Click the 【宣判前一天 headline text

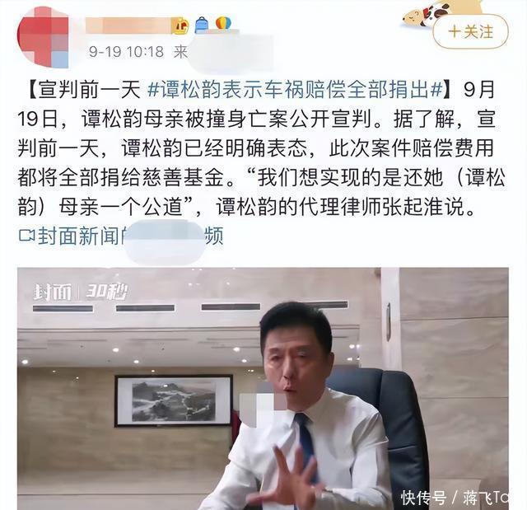tap(82, 90)
